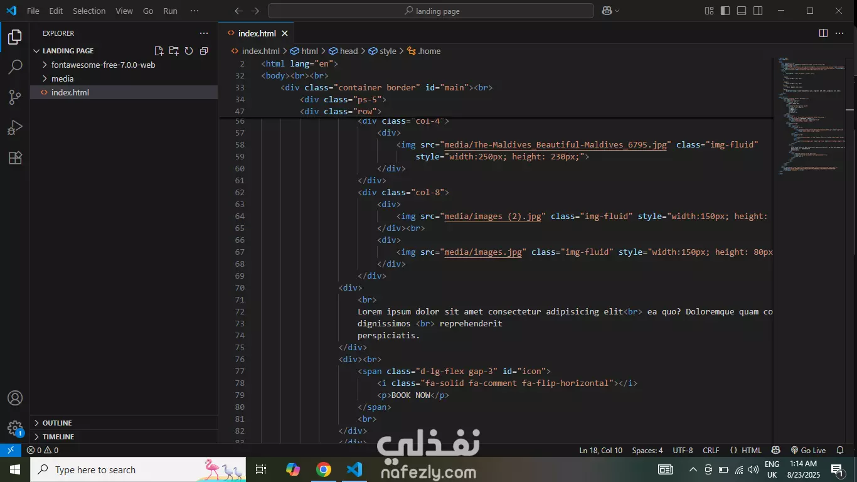Open the Windows Start menu
857x482 pixels.
(15, 469)
